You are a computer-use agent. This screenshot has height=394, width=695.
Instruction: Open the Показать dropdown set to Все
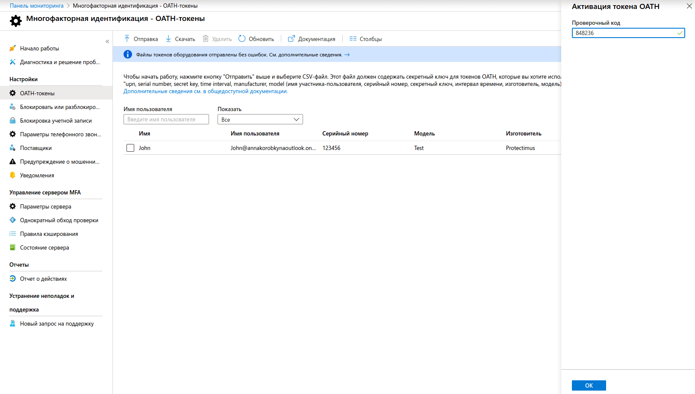click(260, 119)
